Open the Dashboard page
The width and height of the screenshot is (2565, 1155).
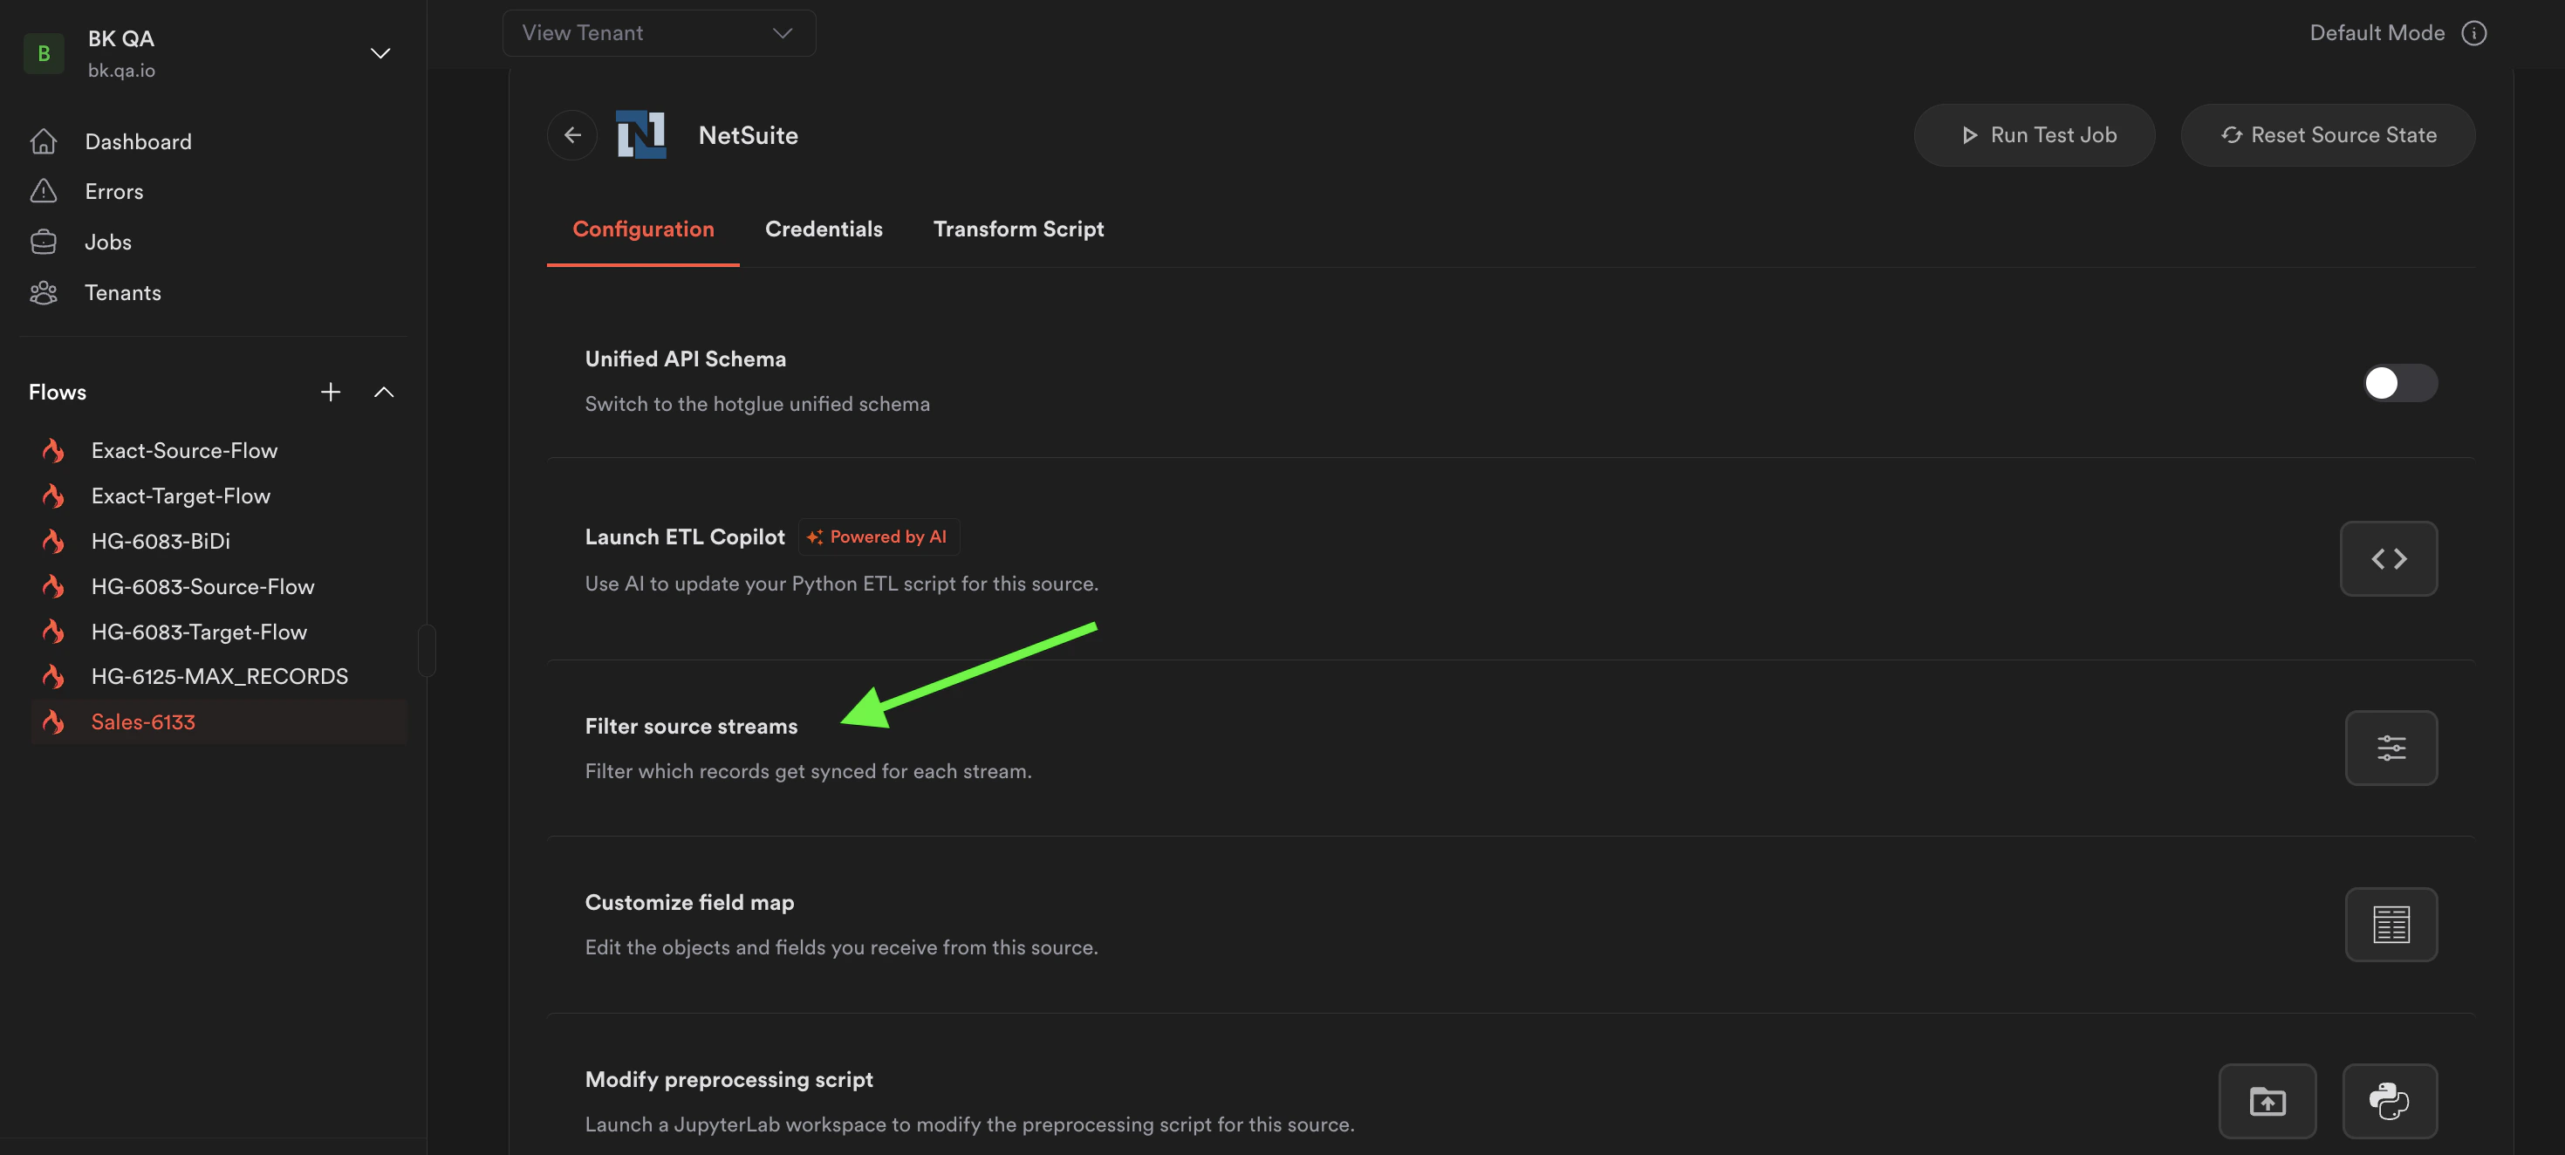138,141
